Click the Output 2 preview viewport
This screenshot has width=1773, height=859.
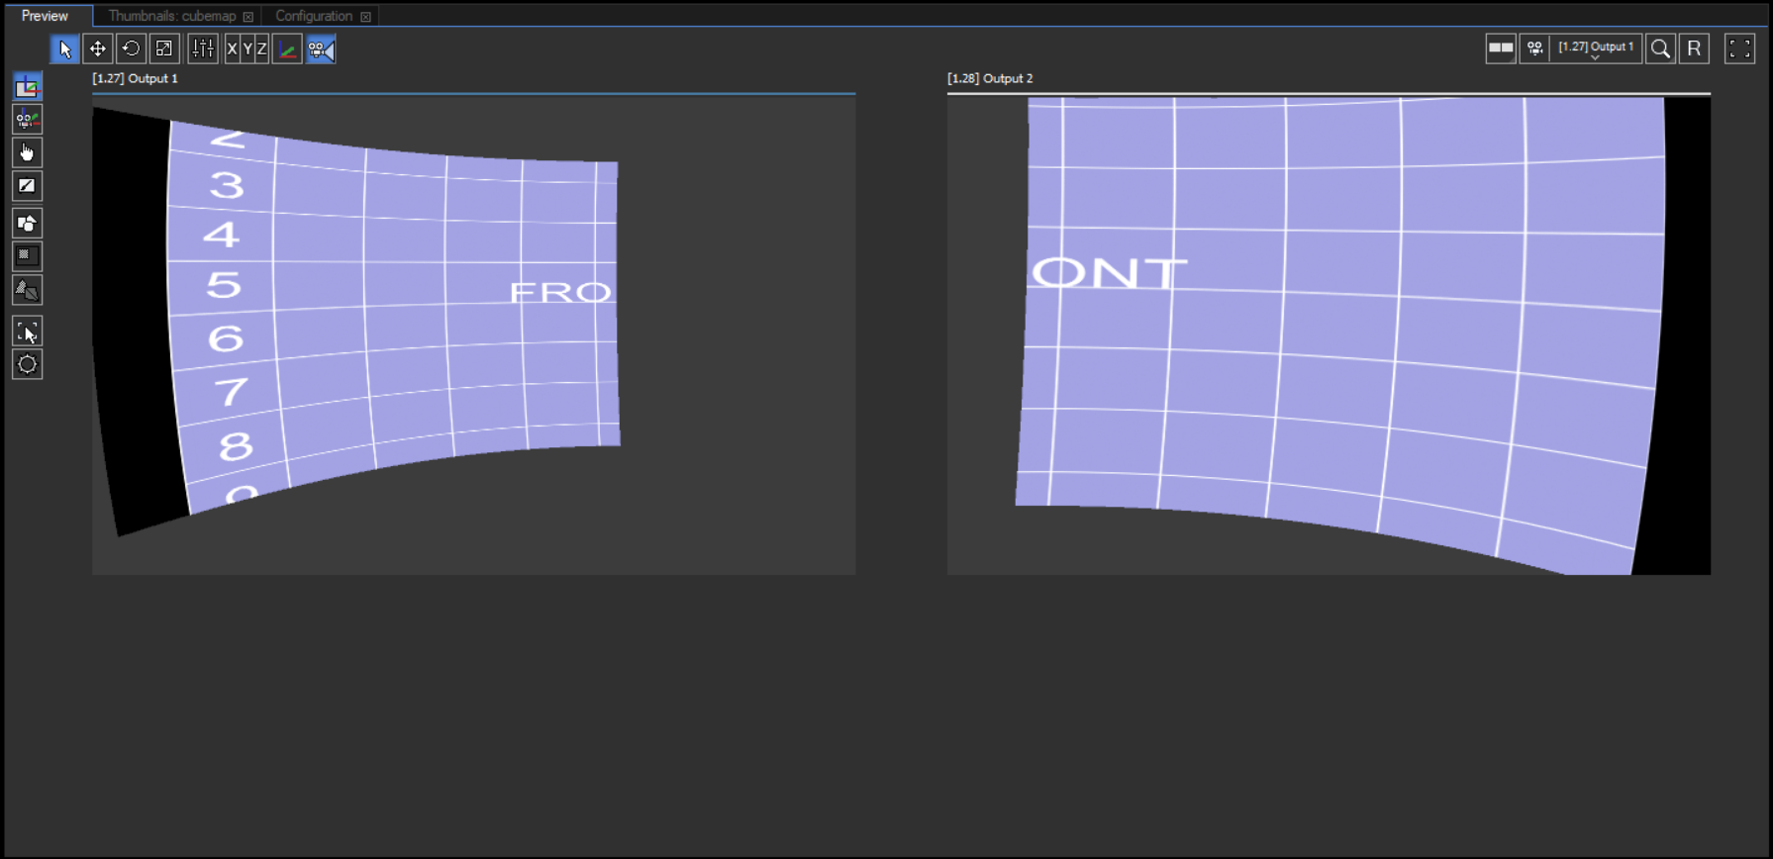click(x=1328, y=334)
